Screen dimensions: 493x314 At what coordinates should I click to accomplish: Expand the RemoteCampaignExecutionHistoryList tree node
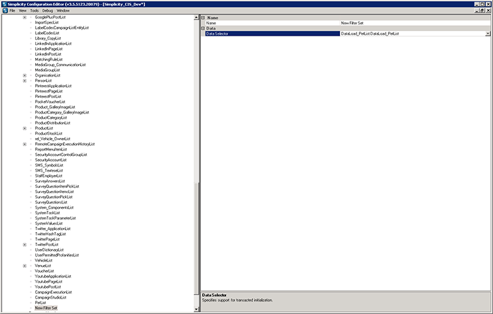[25, 144]
